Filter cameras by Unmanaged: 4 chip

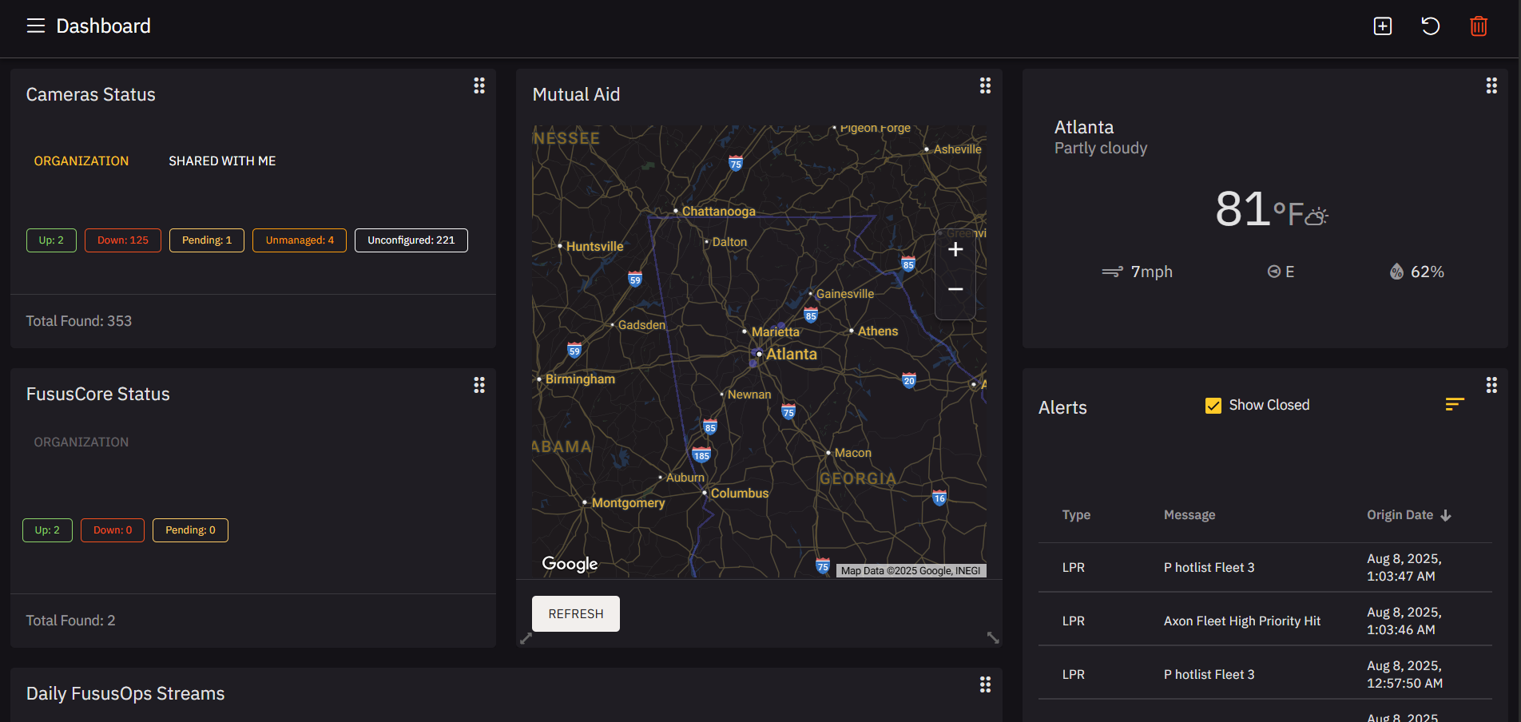pos(300,240)
